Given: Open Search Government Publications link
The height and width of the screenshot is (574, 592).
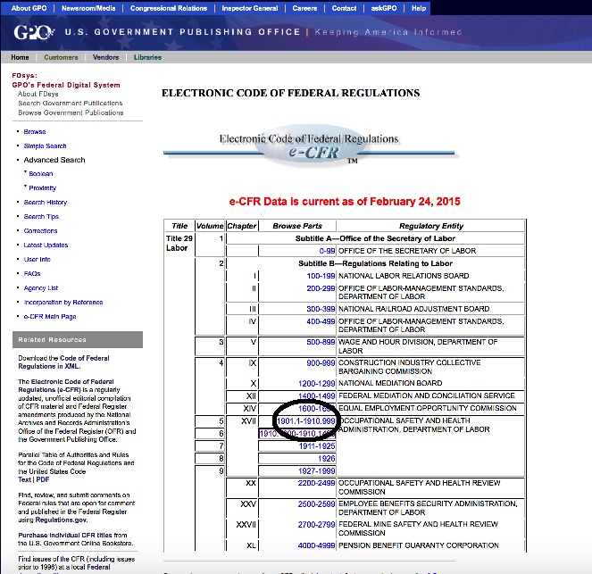Looking at the screenshot, I should pos(71,104).
